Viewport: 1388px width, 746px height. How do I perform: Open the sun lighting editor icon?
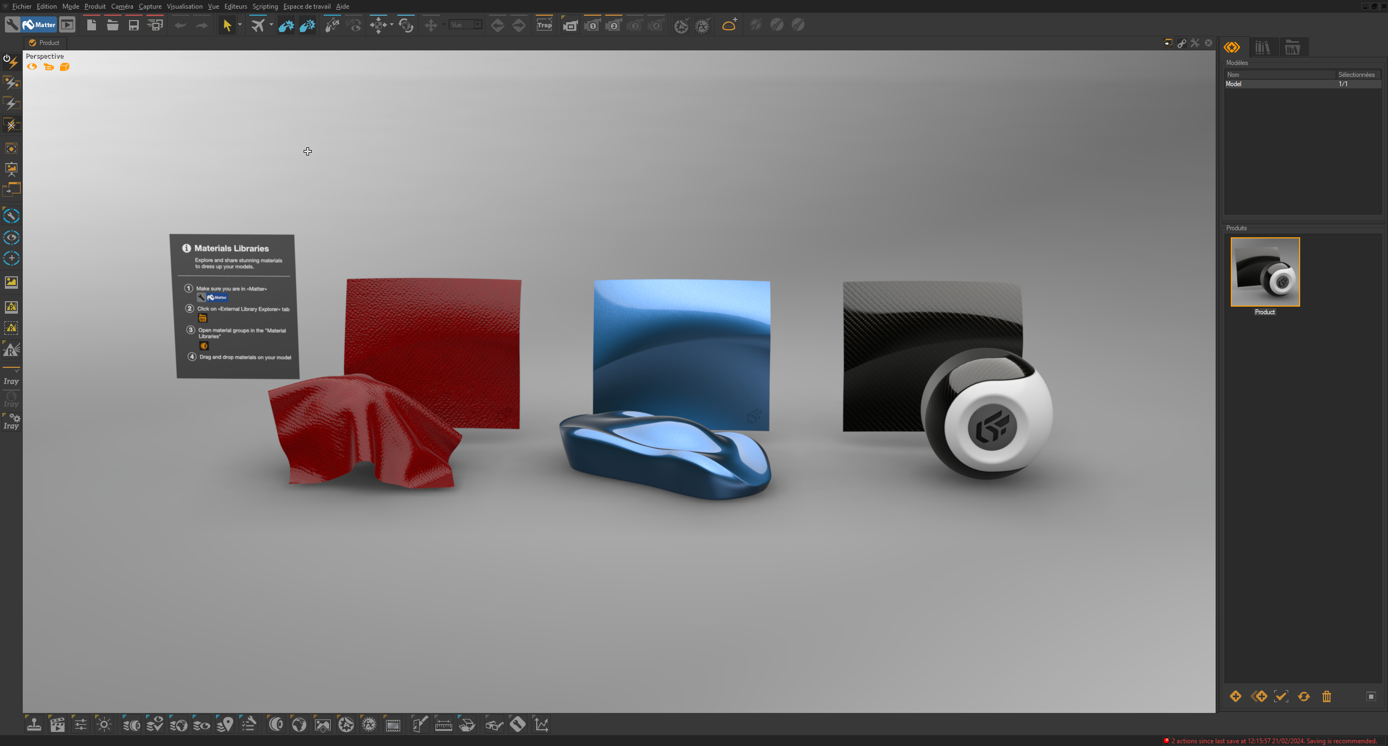pos(104,724)
